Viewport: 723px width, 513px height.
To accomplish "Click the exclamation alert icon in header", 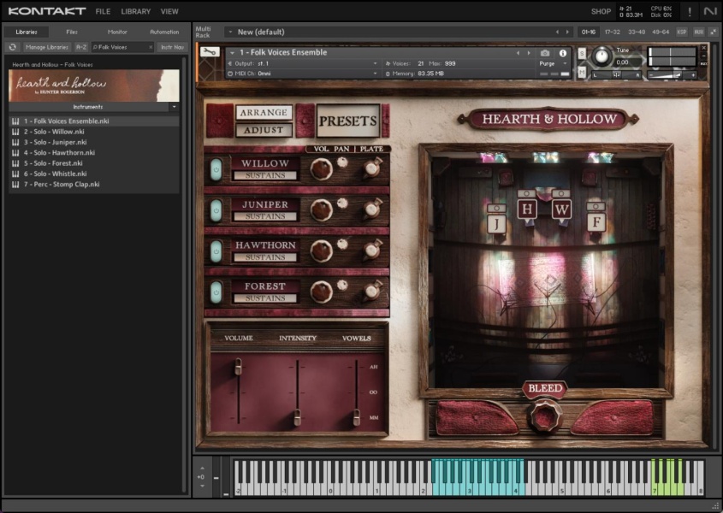I will 690,11.
